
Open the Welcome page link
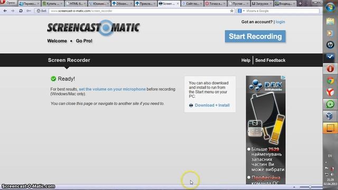point(57,41)
